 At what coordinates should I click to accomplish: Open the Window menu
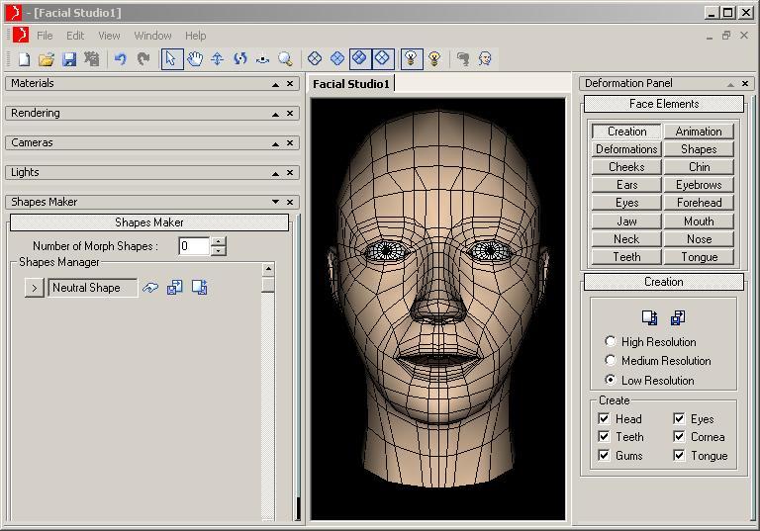[152, 36]
